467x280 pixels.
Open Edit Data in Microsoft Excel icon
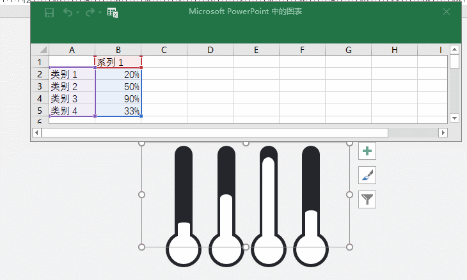[113, 13]
